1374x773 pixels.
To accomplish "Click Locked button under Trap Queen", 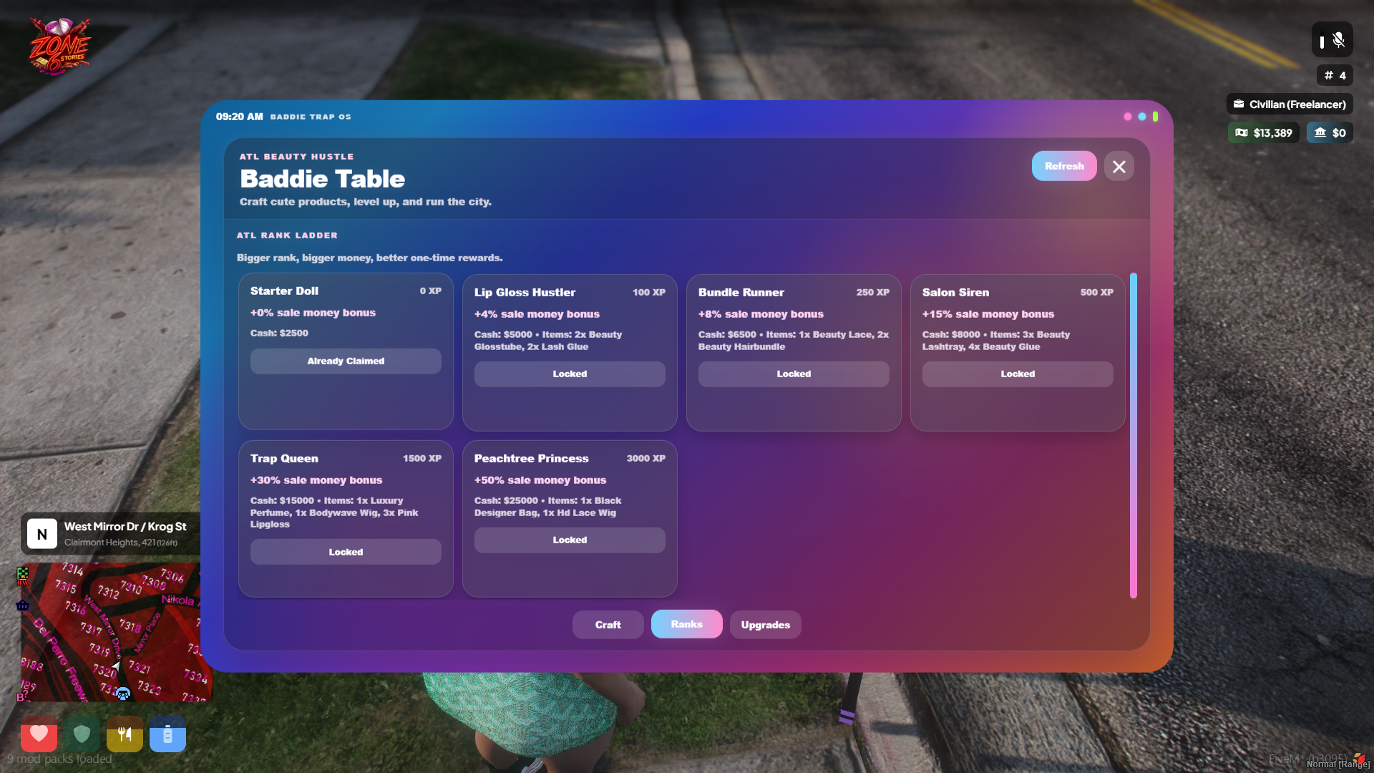I will pos(346,552).
